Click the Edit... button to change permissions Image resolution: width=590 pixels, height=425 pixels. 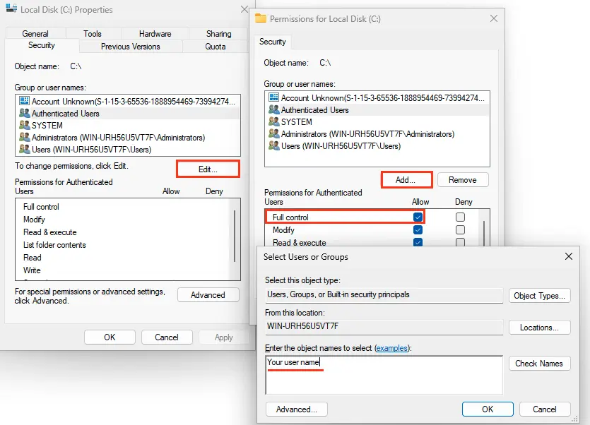click(208, 169)
